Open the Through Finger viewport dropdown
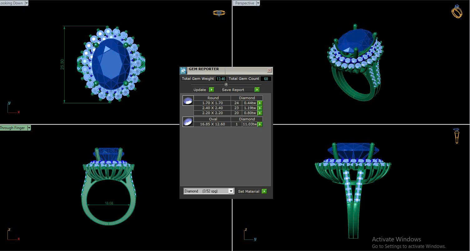 29,128
